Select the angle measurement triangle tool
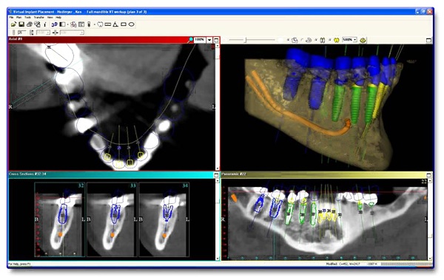 click(115, 24)
